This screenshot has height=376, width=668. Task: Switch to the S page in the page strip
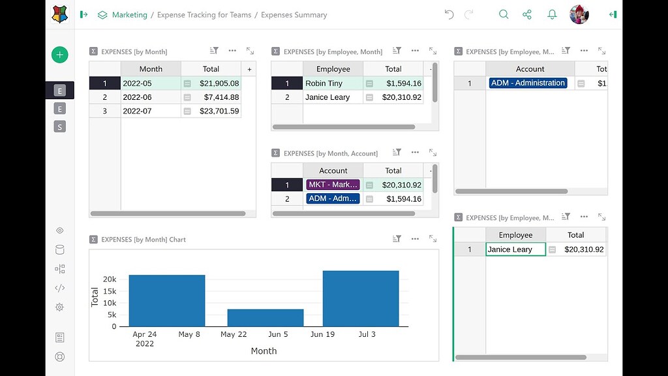[x=59, y=127]
